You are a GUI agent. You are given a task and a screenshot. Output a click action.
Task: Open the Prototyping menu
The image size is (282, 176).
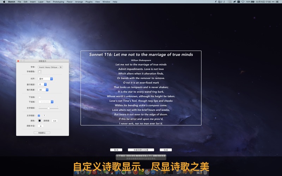point(59,2)
